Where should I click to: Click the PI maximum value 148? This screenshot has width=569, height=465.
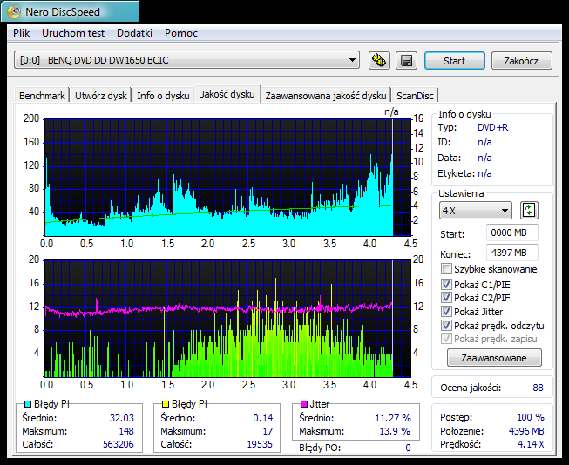[x=126, y=431]
